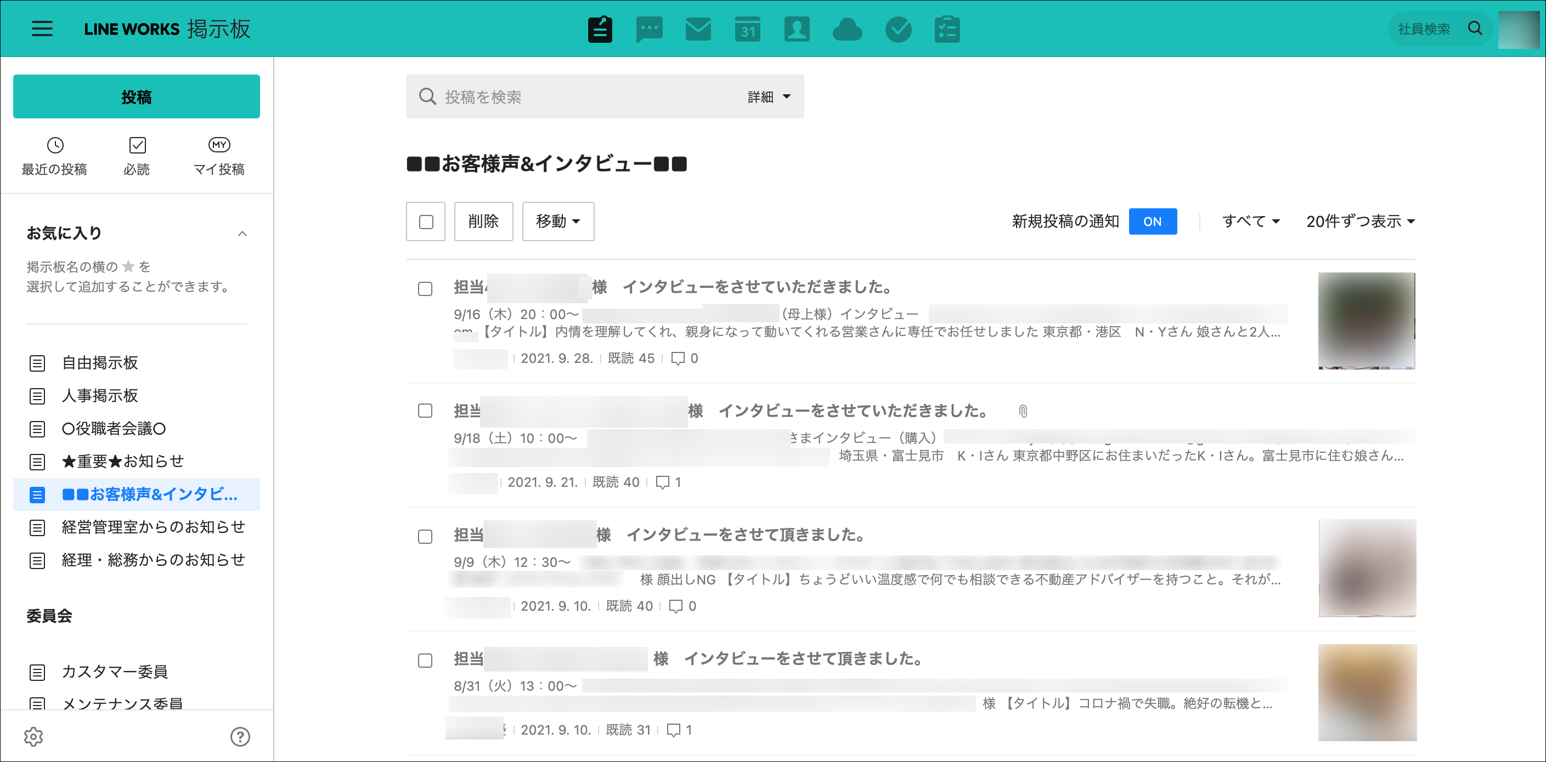The image size is (1546, 762).
Task: Open the hamburger menu icon
Action: 42,29
